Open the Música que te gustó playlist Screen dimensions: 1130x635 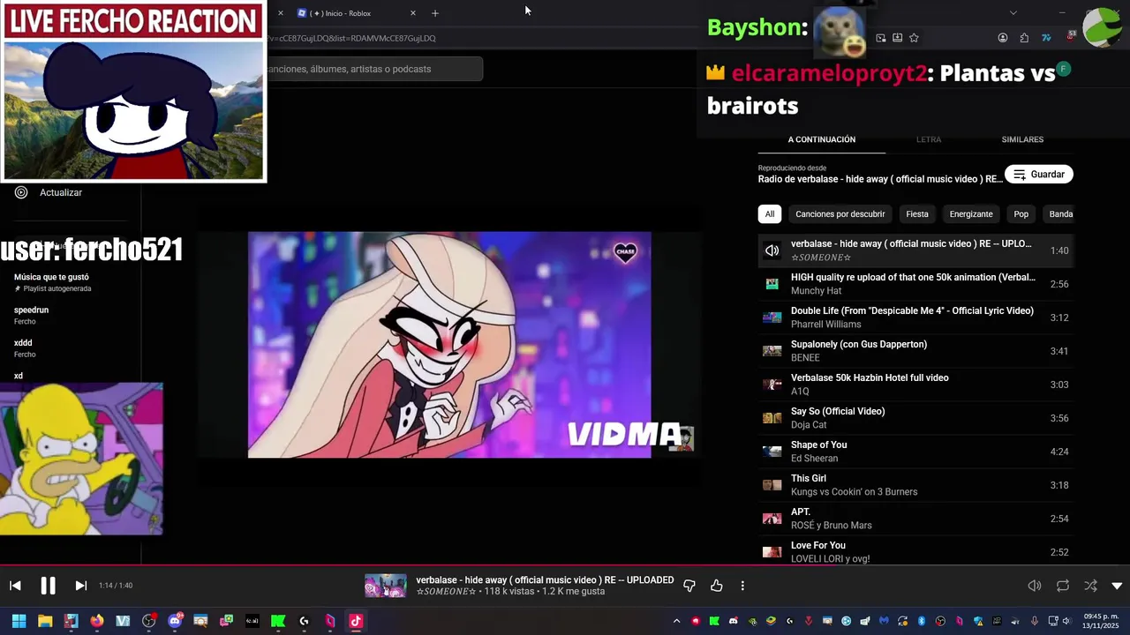[x=51, y=282]
